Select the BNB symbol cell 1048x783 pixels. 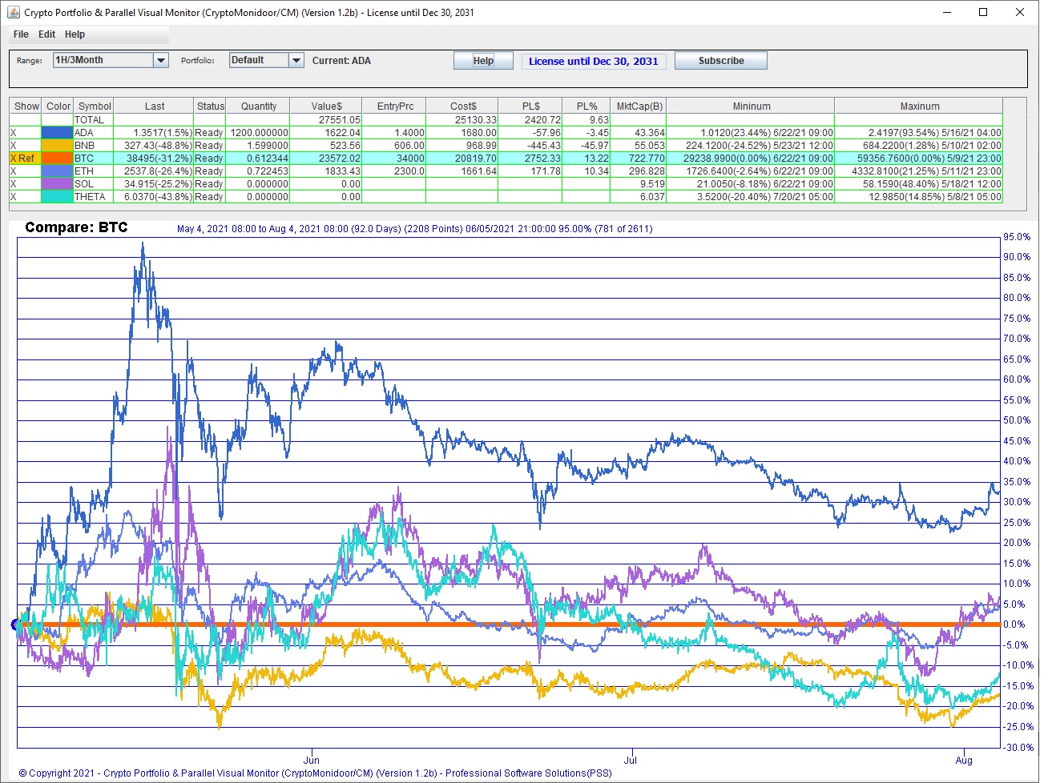[x=94, y=146]
